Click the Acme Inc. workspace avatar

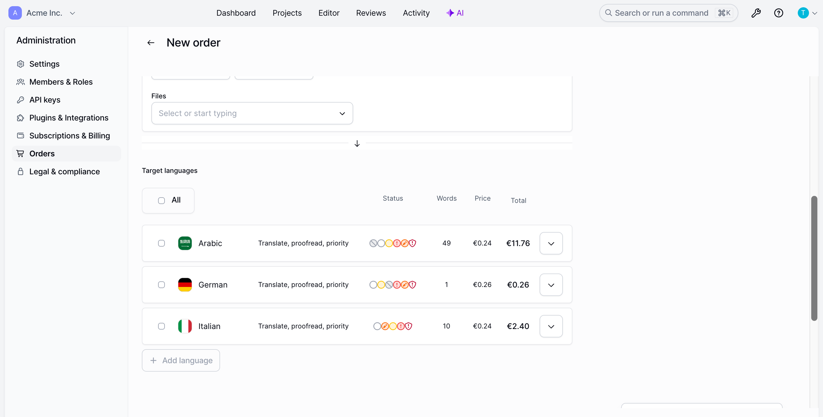pyautogui.click(x=15, y=13)
